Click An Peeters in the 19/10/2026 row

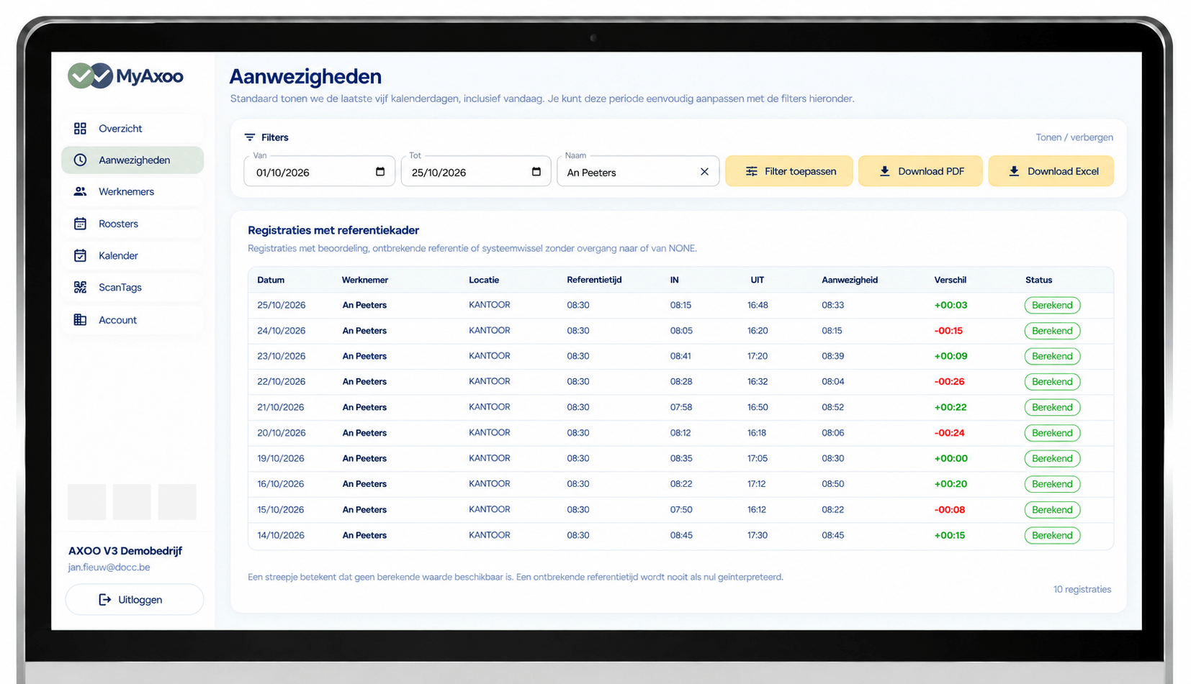point(364,458)
